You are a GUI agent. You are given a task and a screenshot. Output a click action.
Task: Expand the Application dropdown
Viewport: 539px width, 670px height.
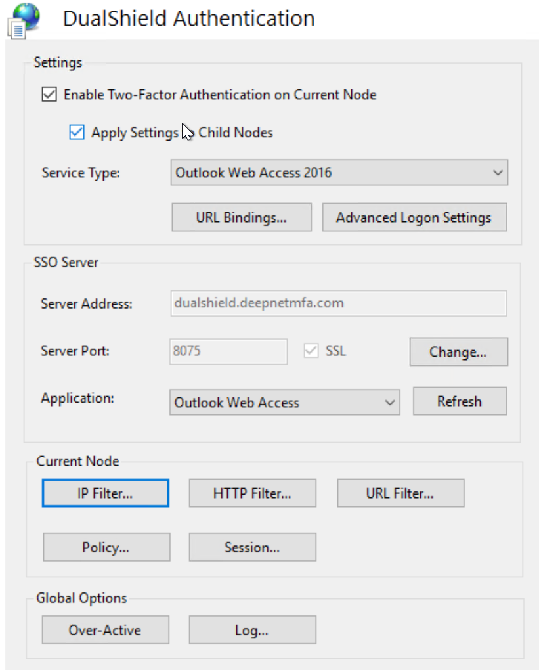284,403
